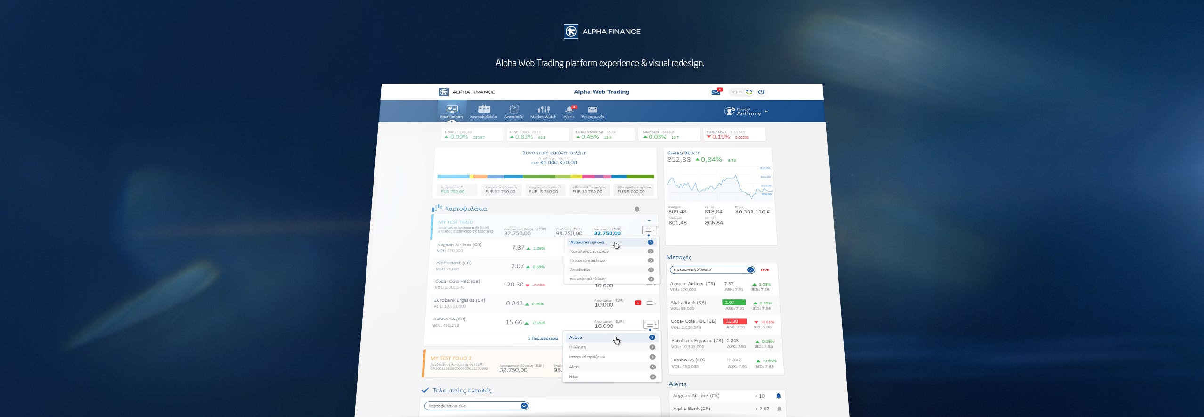Select Alpha Bank row in portfolio

[x=497, y=266]
